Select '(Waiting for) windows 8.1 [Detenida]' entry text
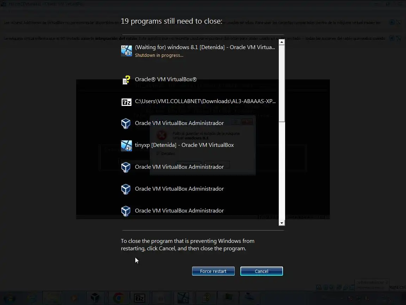The width and height of the screenshot is (406, 305). [205, 47]
